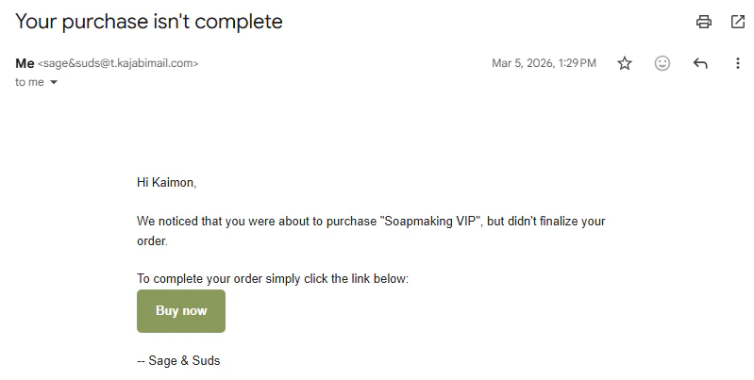
Task: Click the sage&suds@t.kajabimail.com sender address
Action: (118, 63)
